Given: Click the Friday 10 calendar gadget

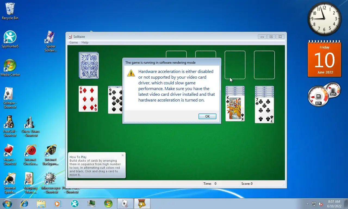Looking at the screenshot, I should click(325, 59).
